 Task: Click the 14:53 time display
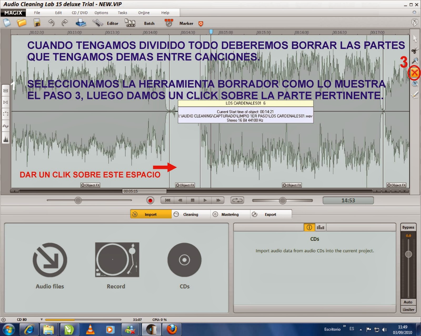pyautogui.click(x=348, y=201)
